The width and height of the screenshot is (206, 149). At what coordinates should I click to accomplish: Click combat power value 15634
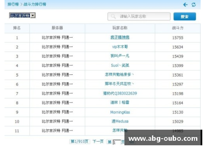[x=178, y=47]
